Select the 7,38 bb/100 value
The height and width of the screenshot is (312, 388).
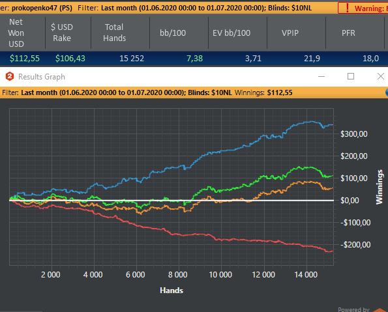tap(194, 59)
